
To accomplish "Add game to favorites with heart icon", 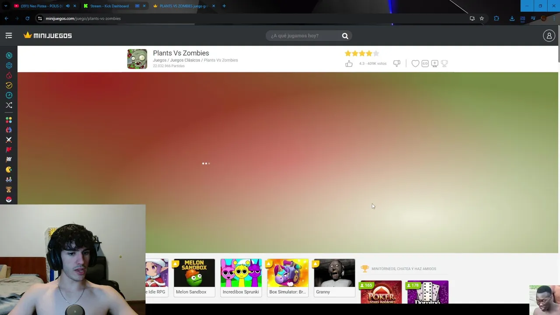I will 415,64.
